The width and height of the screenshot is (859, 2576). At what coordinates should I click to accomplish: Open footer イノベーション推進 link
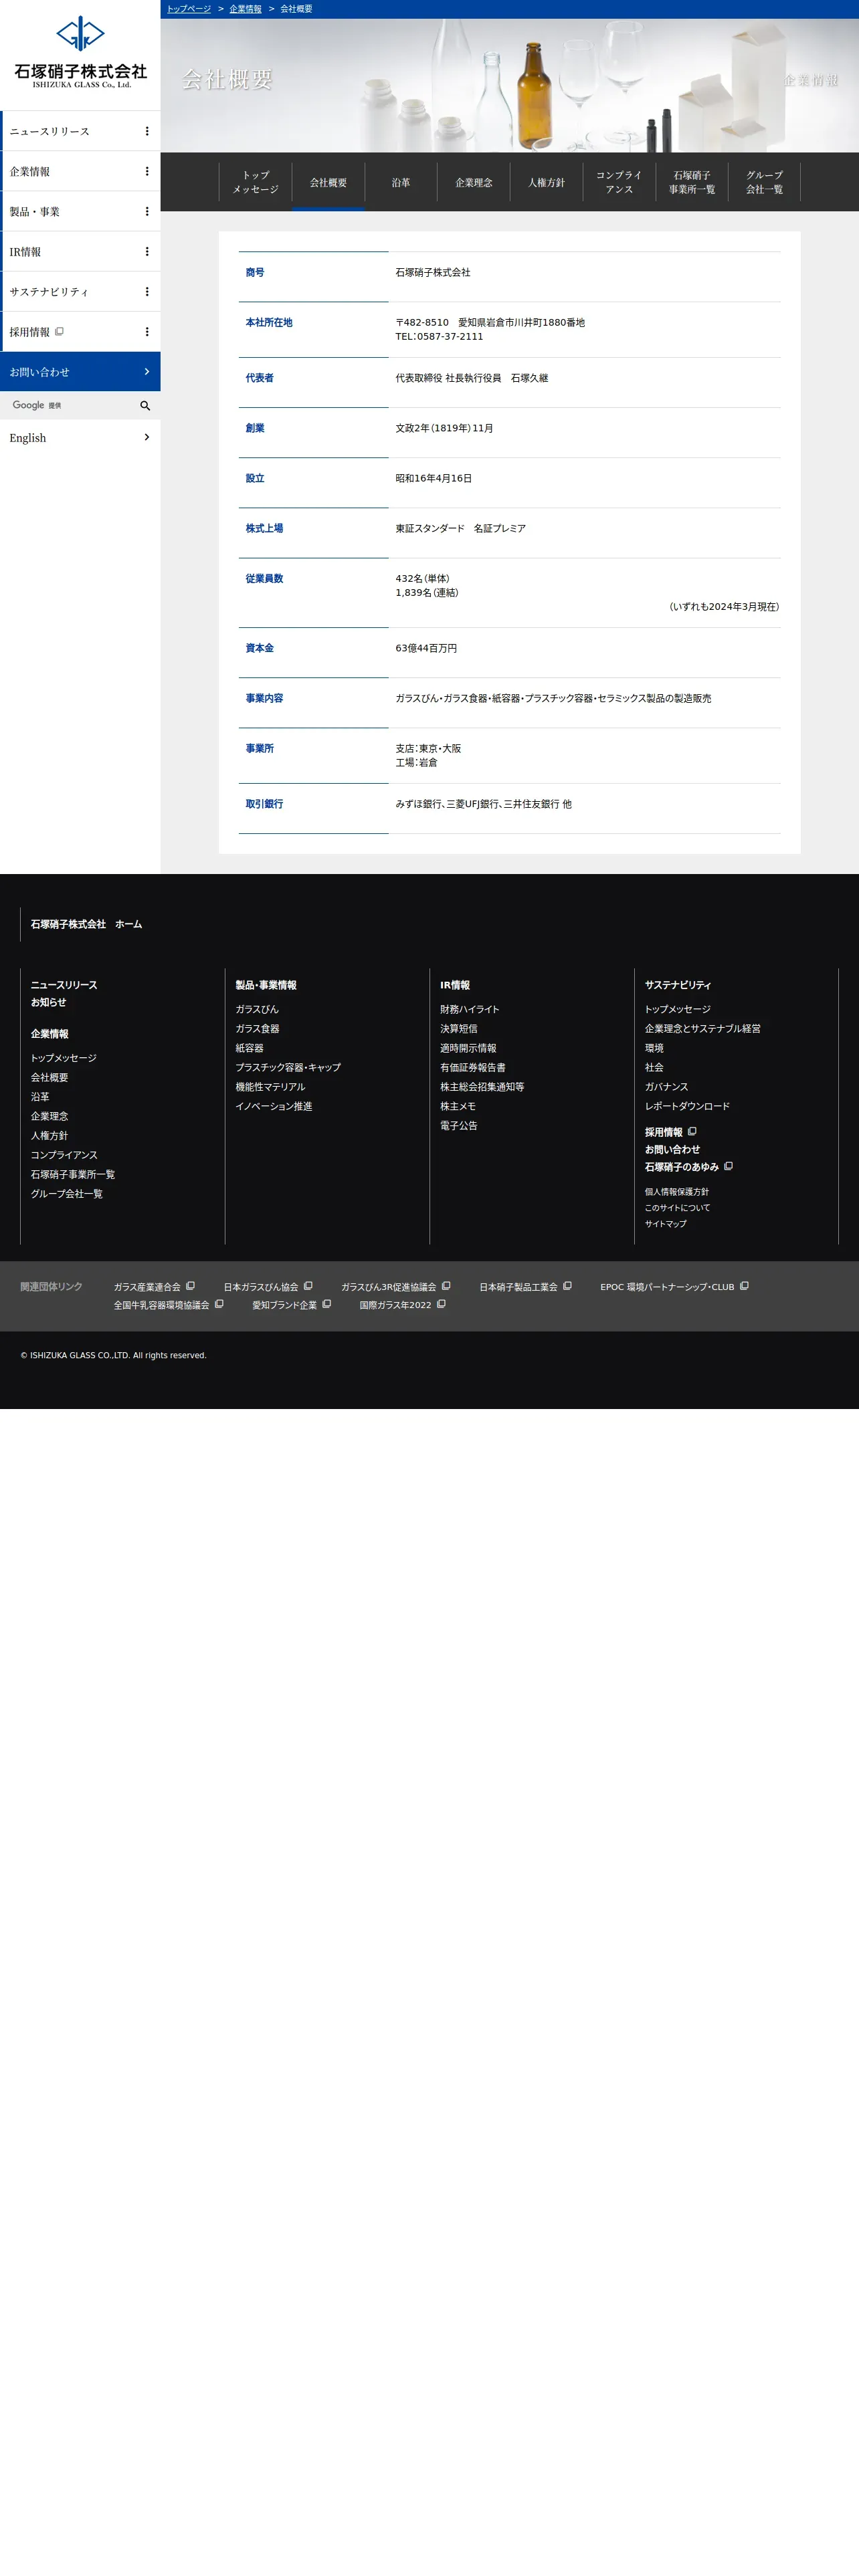coord(274,1106)
